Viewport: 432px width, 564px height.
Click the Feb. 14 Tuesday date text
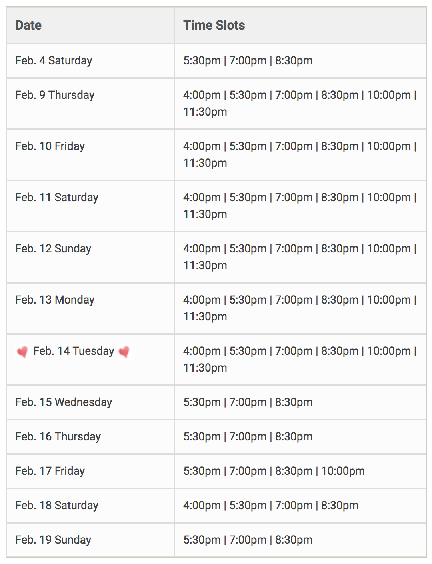pyautogui.click(x=74, y=351)
